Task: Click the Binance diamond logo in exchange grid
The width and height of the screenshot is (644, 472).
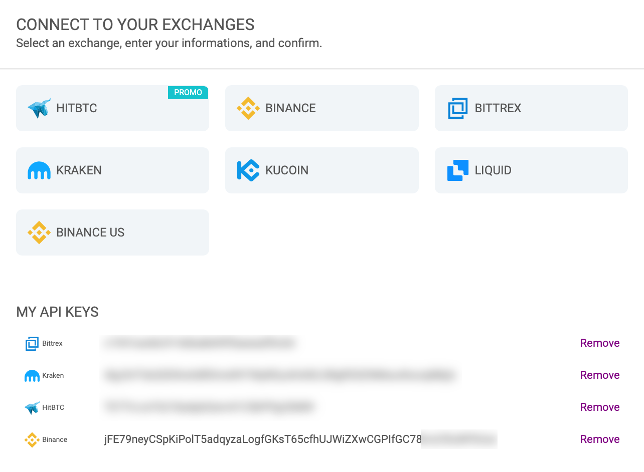Action: pos(248,108)
